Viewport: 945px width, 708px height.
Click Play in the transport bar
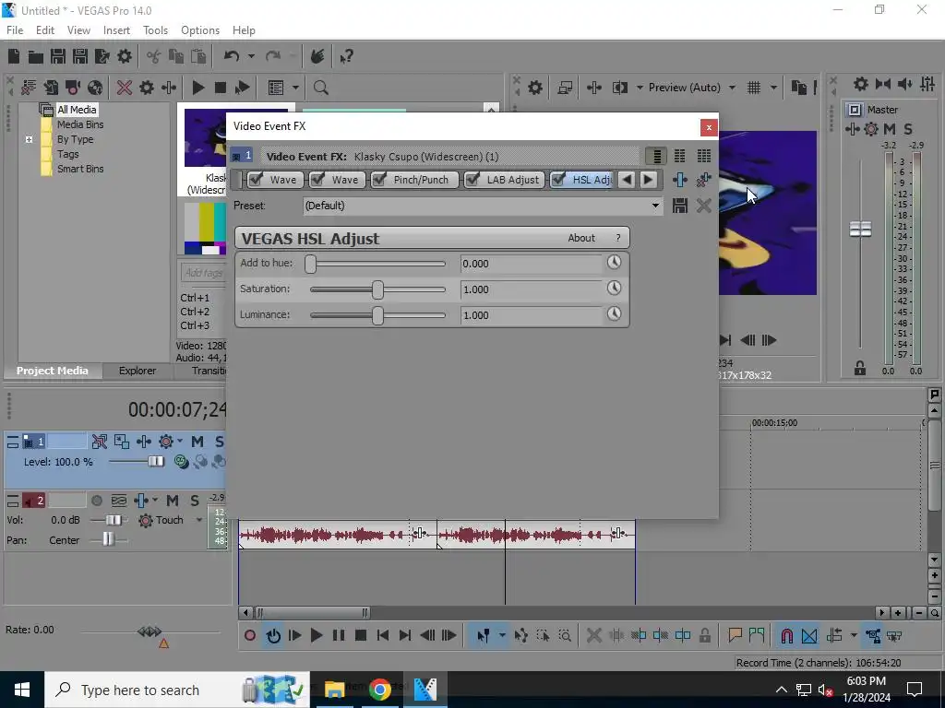coord(316,636)
